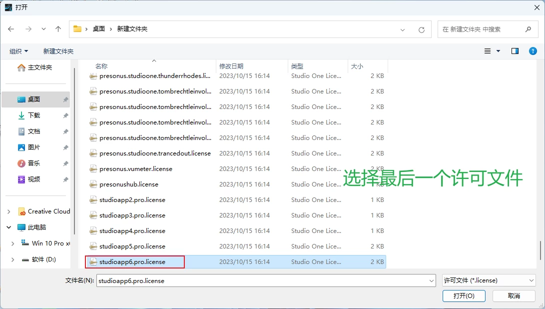Click the 打开(O) button
The image size is (545, 309).
click(x=464, y=296)
